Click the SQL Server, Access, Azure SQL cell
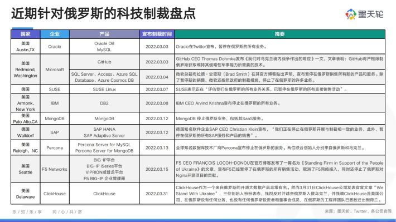The image size is (396, 222). pos(104,77)
